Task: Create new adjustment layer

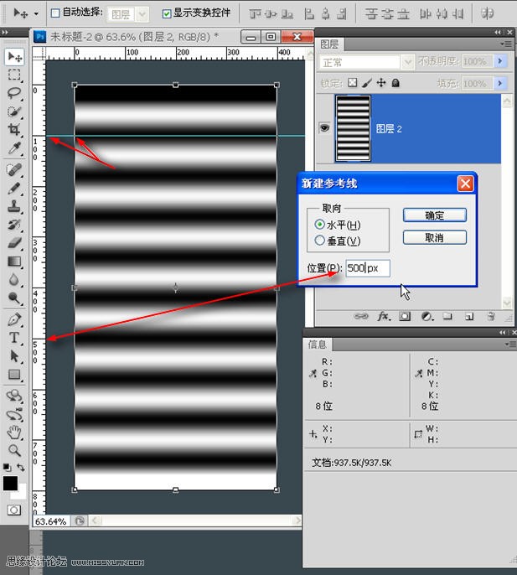Action: pyautogui.click(x=427, y=316)
